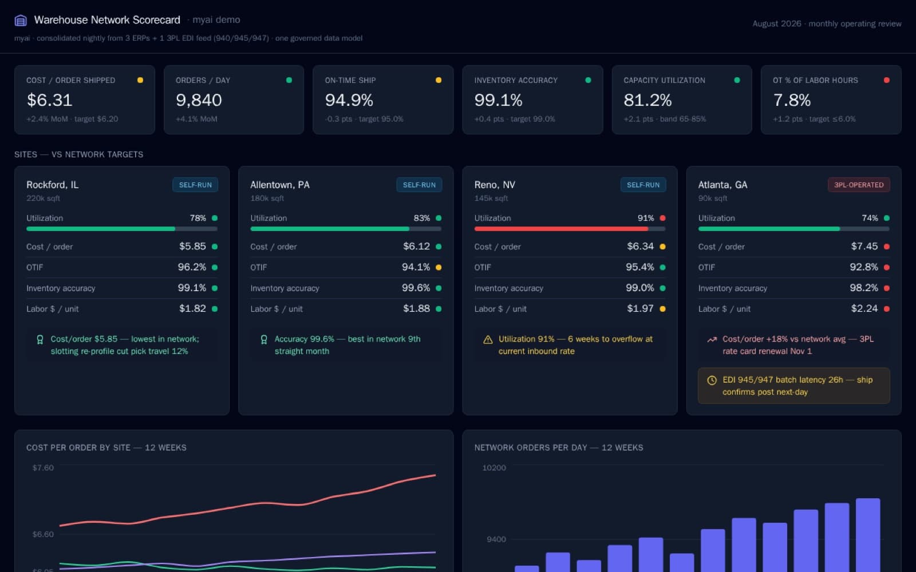
Task: Click Allentown's 99.6% inventory accuracy value
Action: tap(416, 288)
